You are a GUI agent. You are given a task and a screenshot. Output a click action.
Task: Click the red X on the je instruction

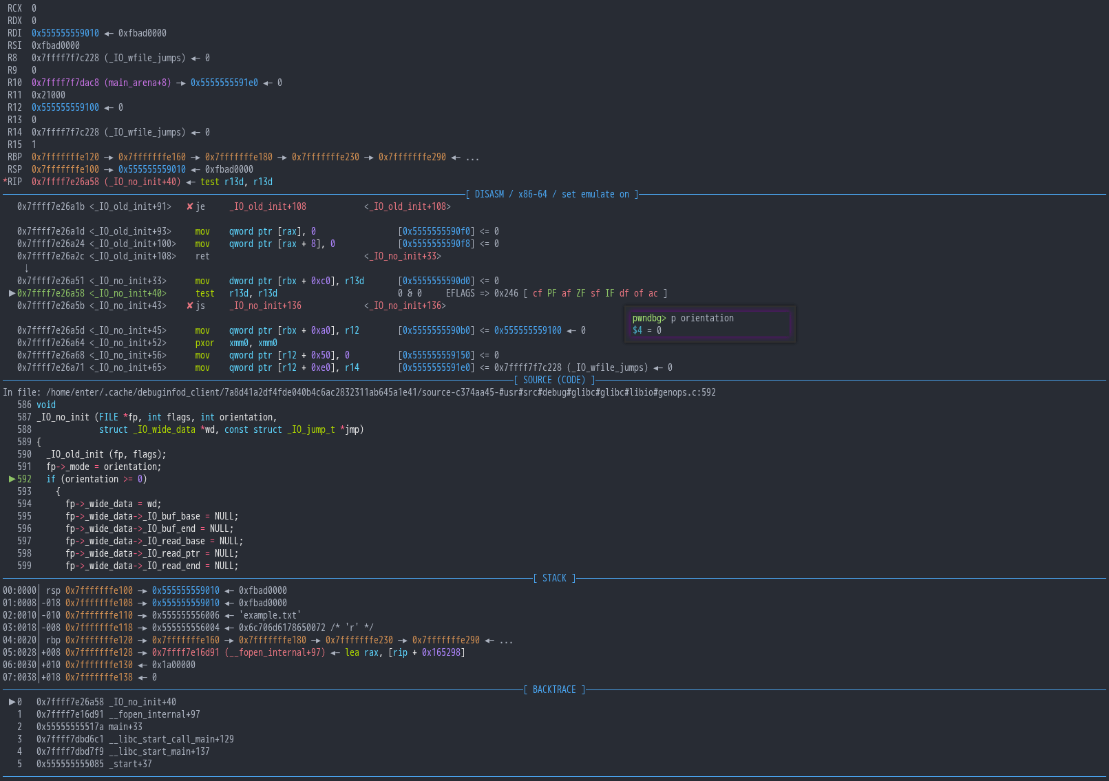pyautogui.click(x=190, y=206)
